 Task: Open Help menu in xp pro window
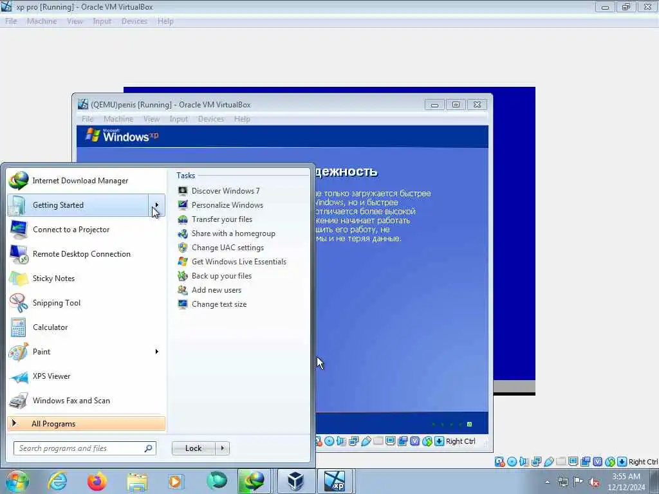(165, 21)
